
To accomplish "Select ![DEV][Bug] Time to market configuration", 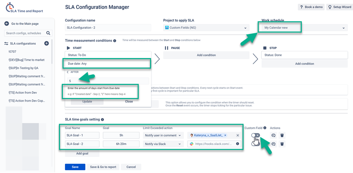I will pos(27,60).
